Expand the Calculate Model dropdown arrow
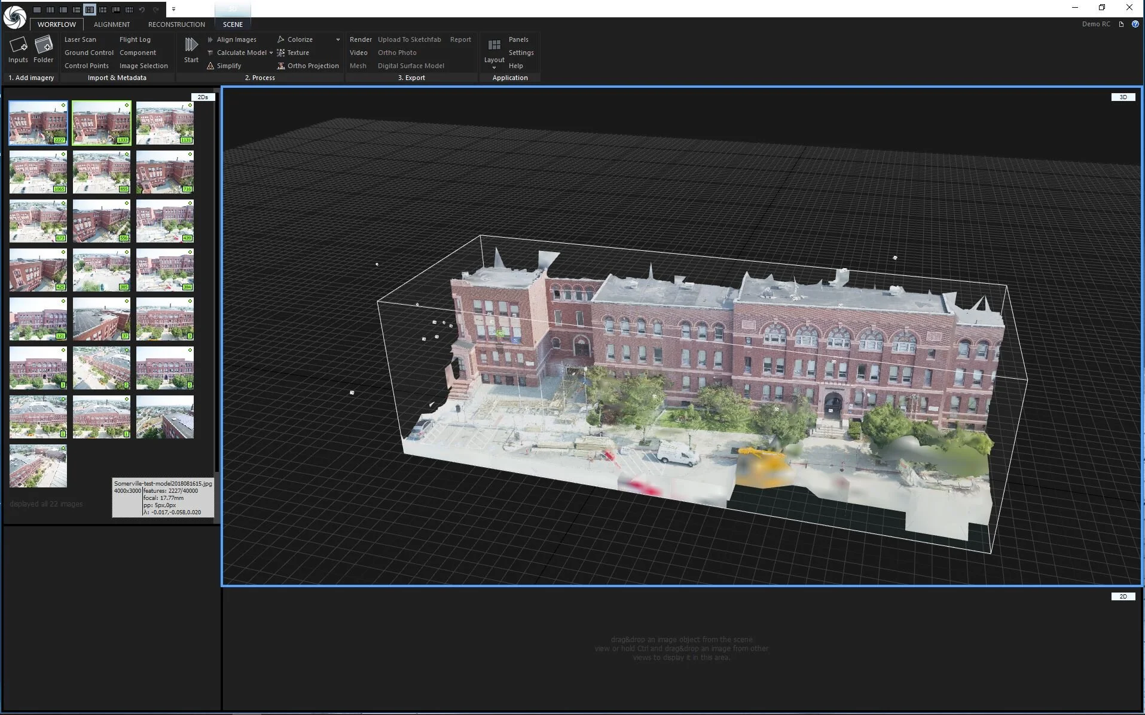 pyautogui.click(x=271, y=53)
